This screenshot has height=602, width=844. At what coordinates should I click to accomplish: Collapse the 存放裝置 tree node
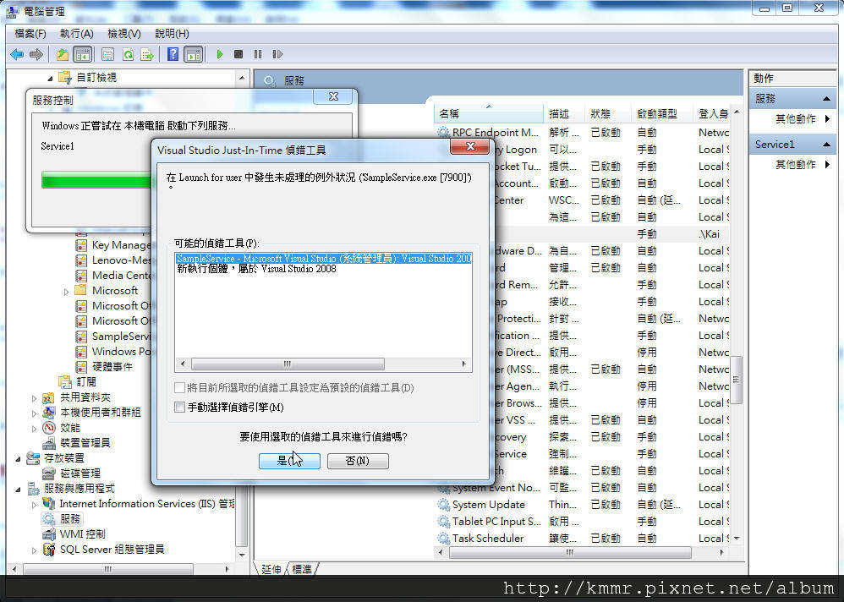[x=18, y=459]
